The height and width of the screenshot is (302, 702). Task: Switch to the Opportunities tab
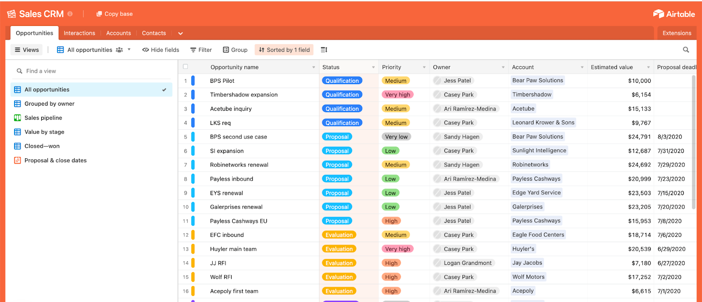[x=34, y=33]
